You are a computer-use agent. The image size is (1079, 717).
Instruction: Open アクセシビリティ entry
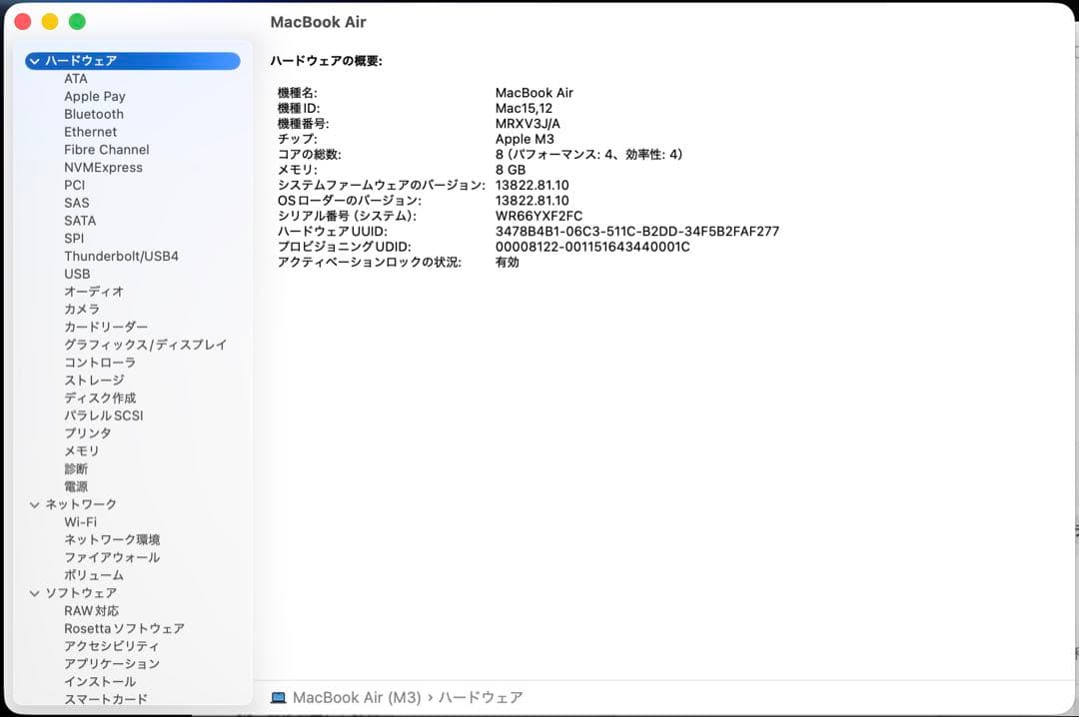(x=112, y=647)
